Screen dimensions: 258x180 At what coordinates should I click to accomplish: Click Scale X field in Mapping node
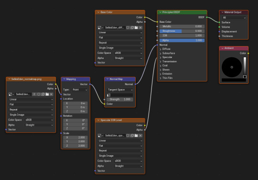pos(75,137)
